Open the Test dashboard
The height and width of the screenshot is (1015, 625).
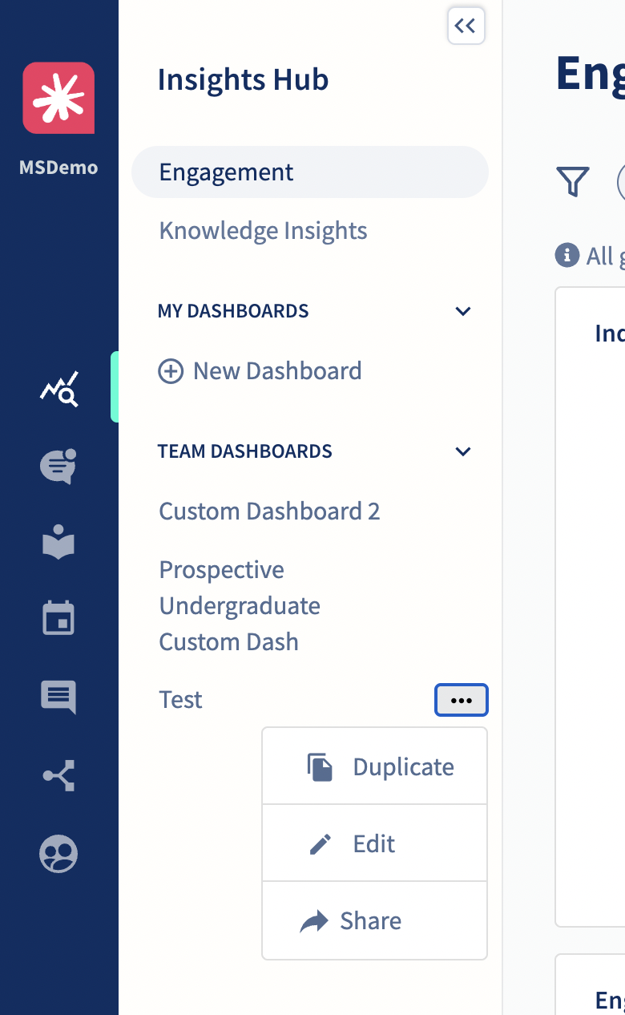[x=181, y=700]
